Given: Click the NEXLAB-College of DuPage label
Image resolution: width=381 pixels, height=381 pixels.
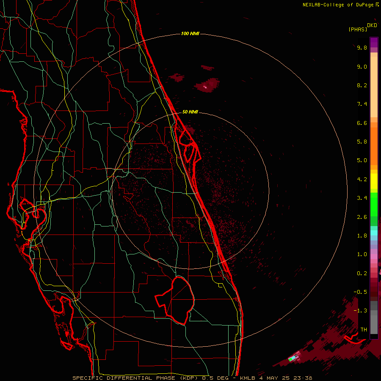Looking at the screenshot, I should (x=338, y=5).
